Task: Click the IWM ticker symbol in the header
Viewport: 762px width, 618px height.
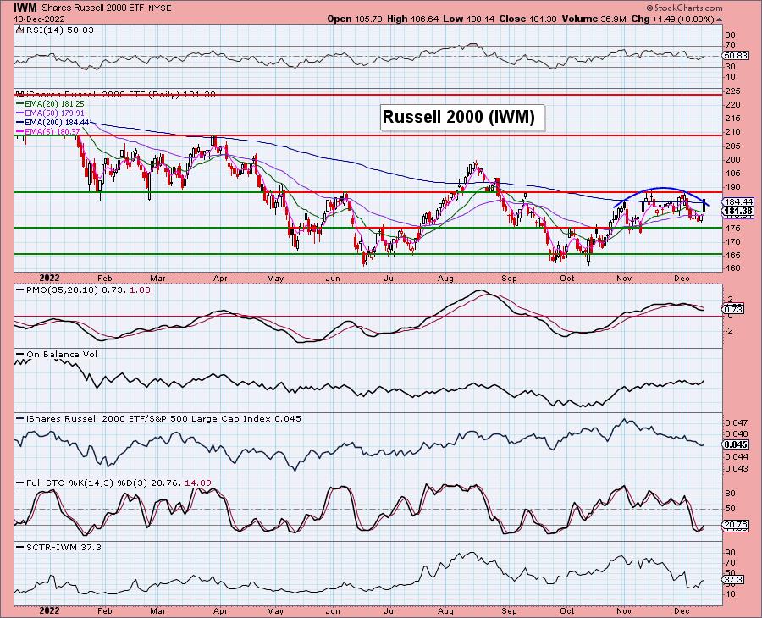Action: coord(25,8)
